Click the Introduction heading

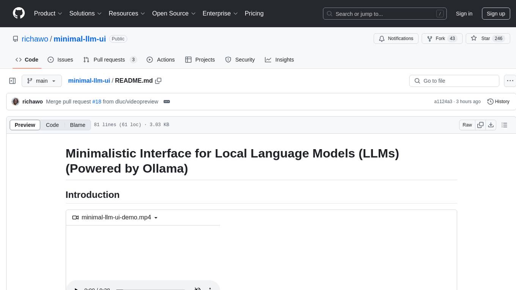point(93,195)
